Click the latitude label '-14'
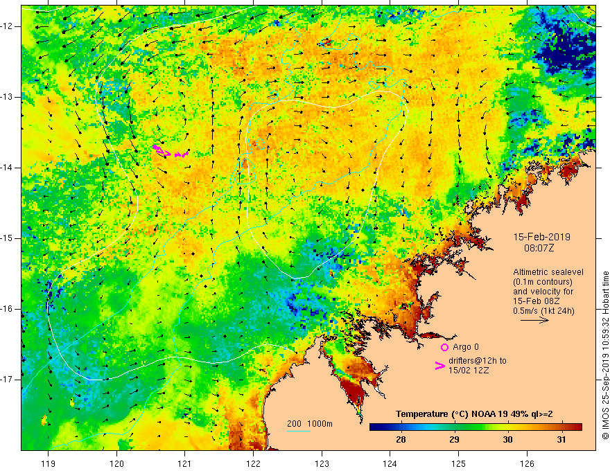The height and width of the screenshot is (471, 610). click(x=6, y=168)
